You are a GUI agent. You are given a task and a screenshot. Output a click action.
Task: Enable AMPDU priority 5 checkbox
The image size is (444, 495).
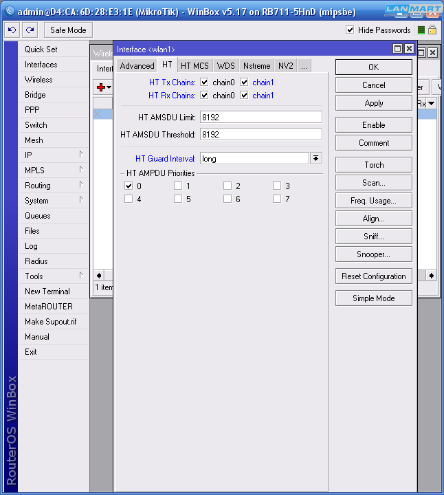pos(178,199)
